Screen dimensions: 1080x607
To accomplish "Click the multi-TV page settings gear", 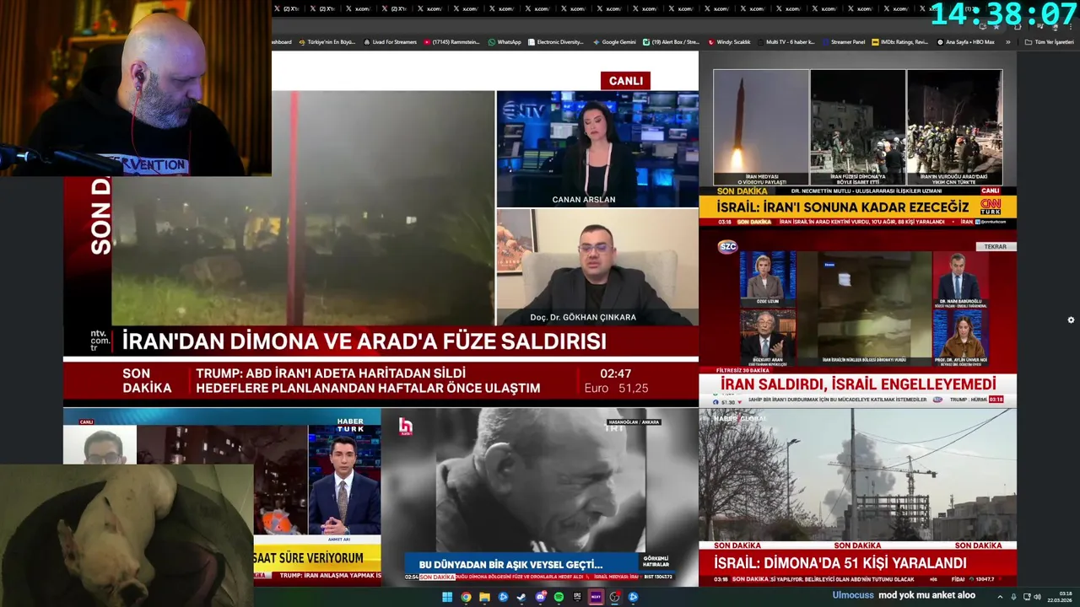I will pyautogui.click(x=1071, y=320).
